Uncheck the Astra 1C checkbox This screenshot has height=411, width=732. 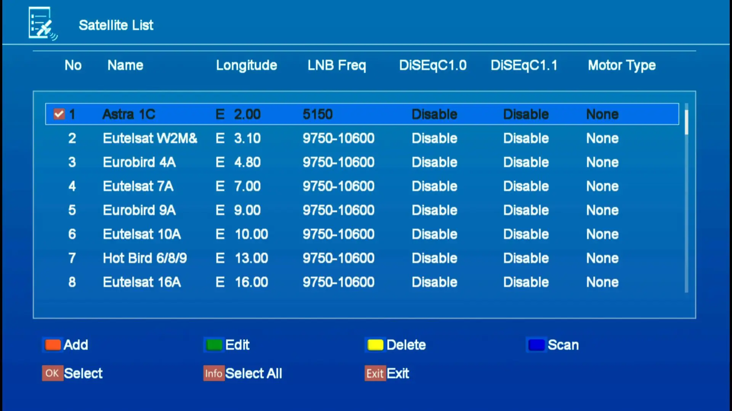click(59, 114)
